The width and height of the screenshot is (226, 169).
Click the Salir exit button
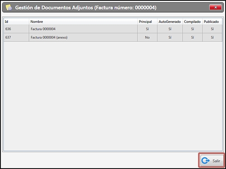(212, 160)
